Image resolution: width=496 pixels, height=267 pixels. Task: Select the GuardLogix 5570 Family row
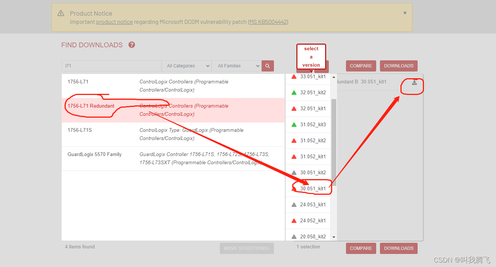click(x=173, y=159)
